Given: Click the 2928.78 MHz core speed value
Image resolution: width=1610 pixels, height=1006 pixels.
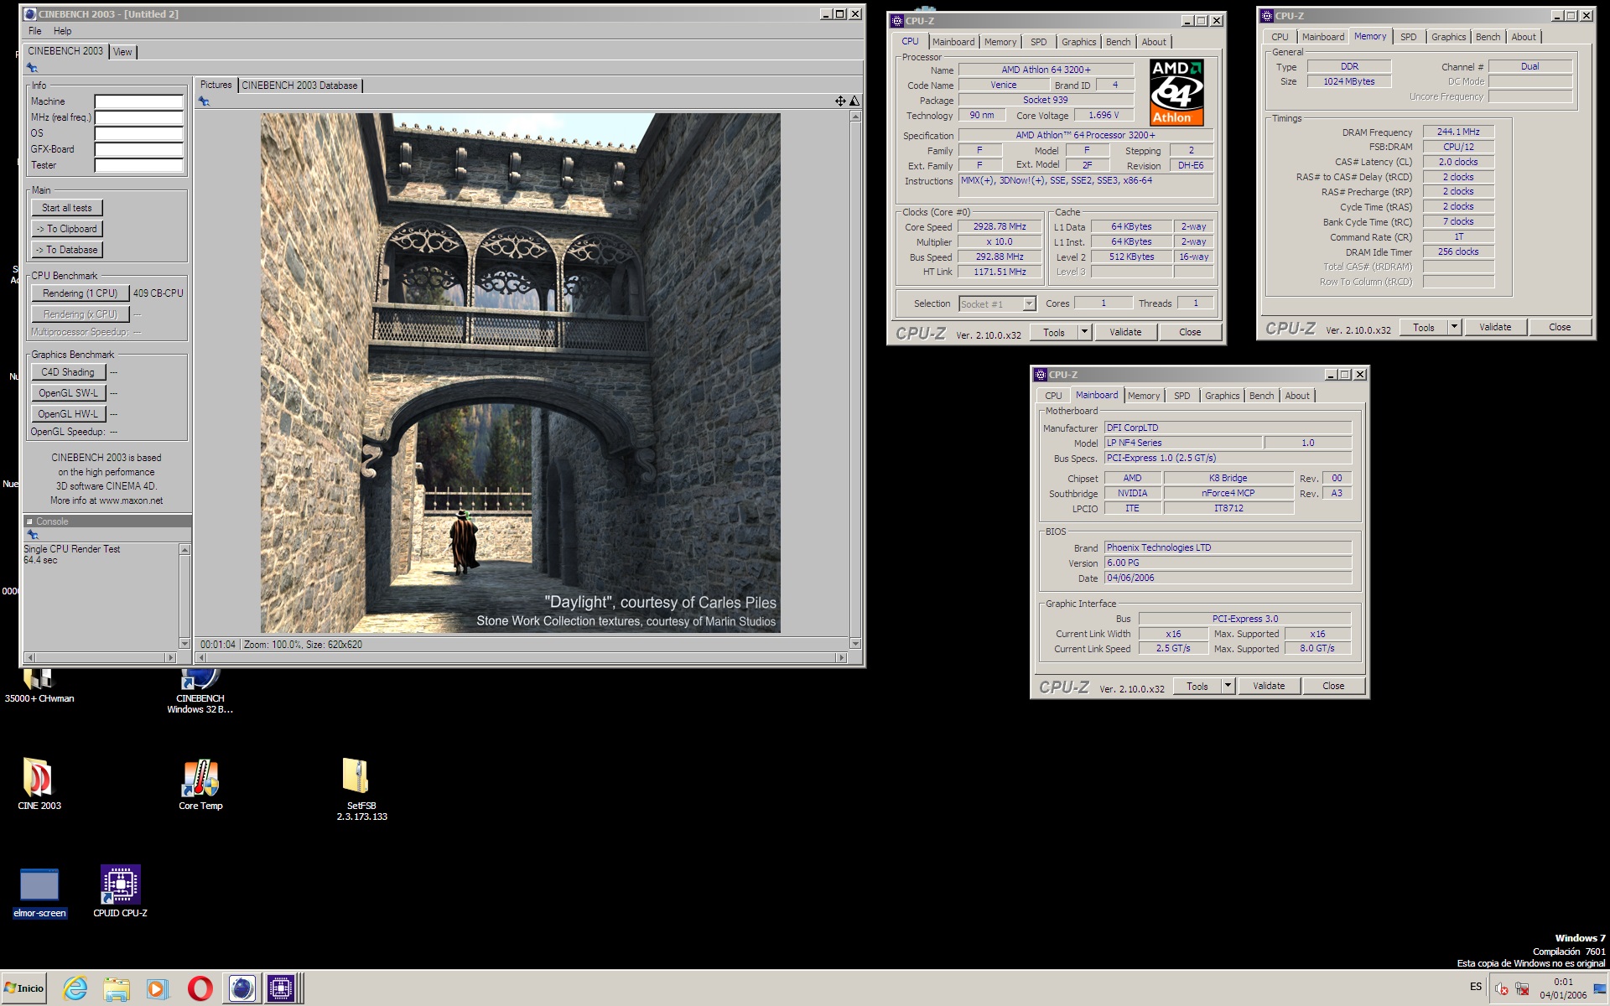Looking at the screenshot, I should [1000, 227].
